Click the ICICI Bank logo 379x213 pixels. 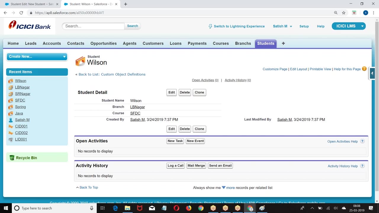coord(30,25)
